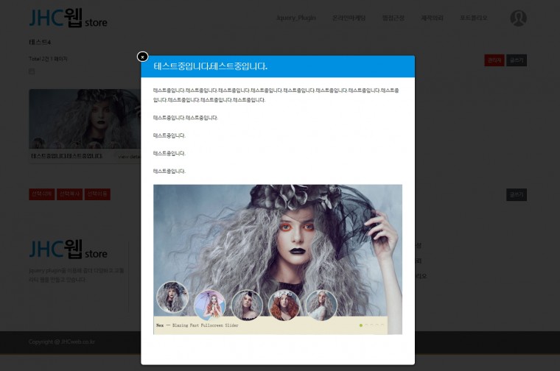Open the menu item between 온라인마케팅 and 제작의뢰

pyautogui.click(x=393, y=18)
